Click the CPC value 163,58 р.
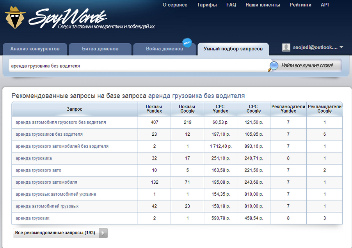This screenshot has height=248, width=352. click(x=220, y=170)
